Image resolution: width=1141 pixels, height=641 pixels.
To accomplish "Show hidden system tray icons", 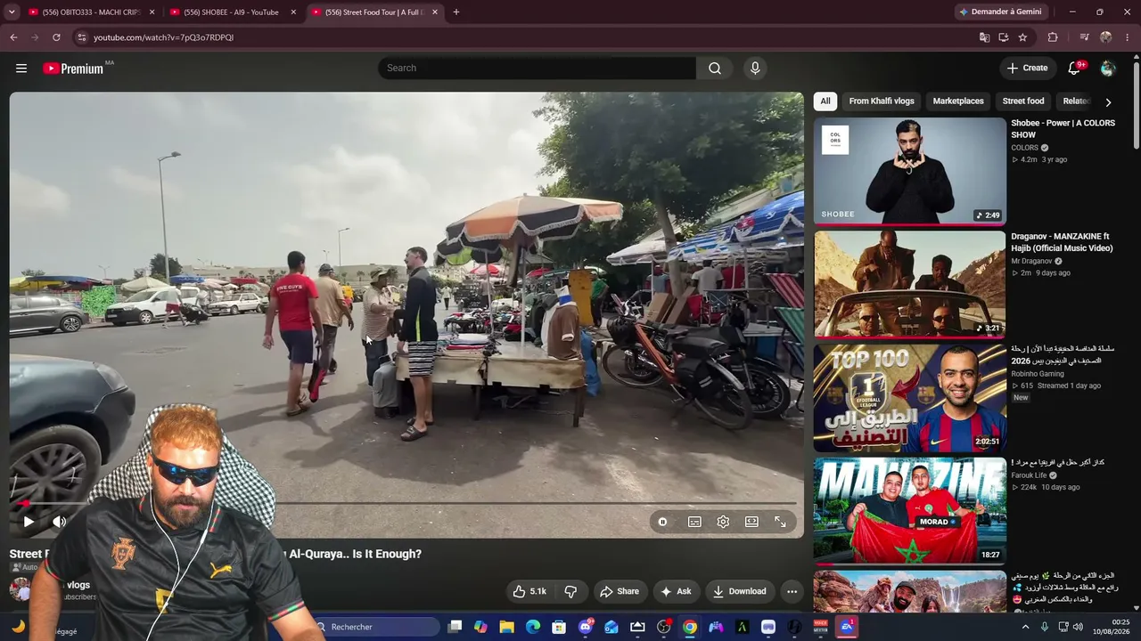I will pyautogui.click(x=1025, y=627).
